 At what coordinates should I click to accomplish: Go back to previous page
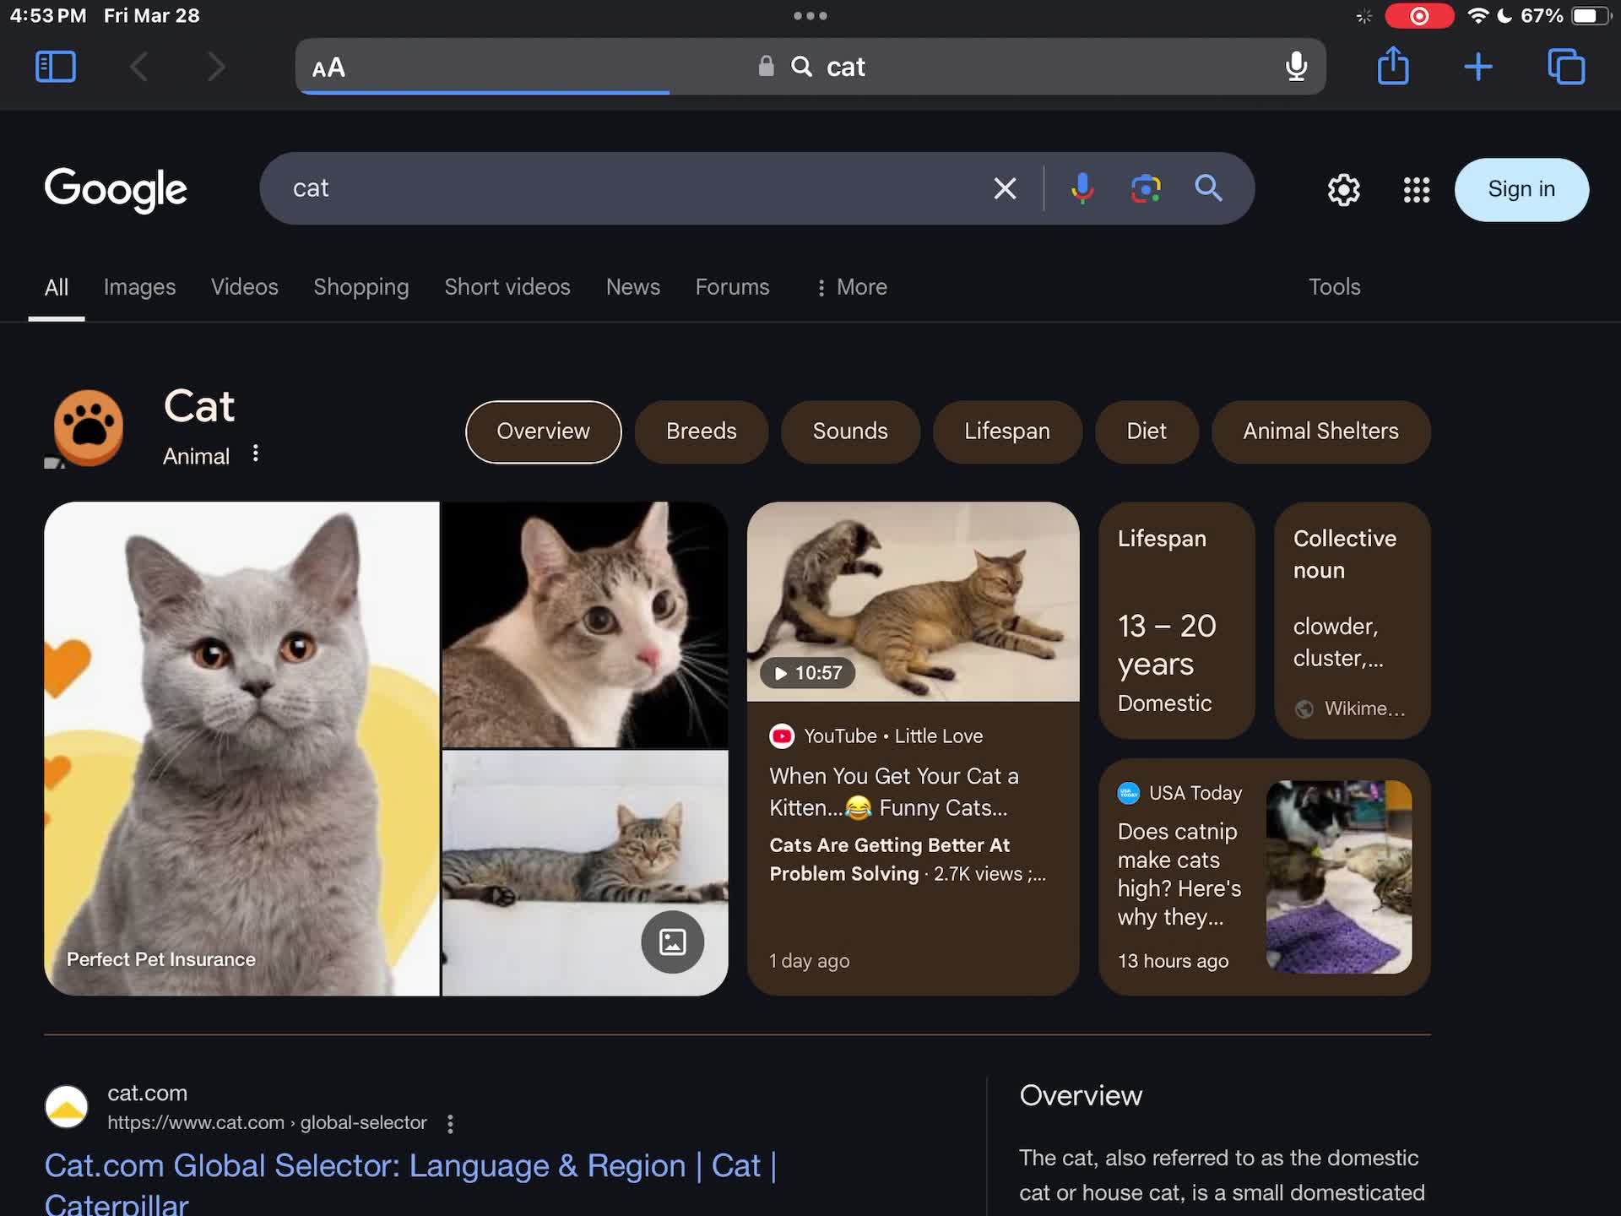click(x=139, y=67)
